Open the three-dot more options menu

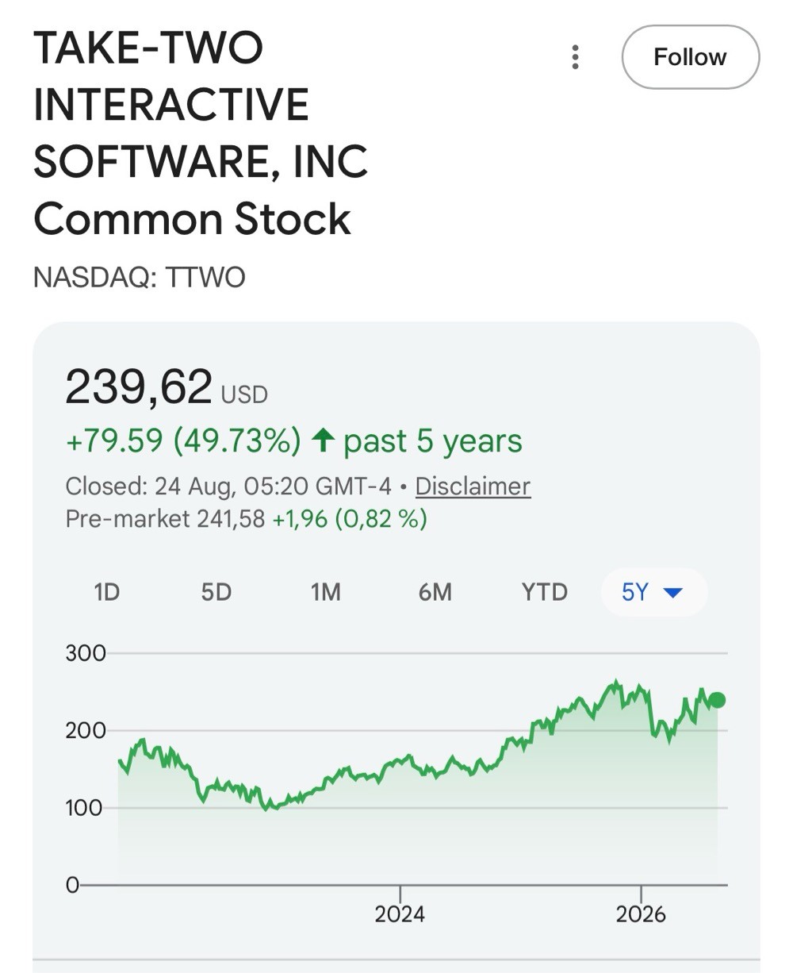(575, 57)
